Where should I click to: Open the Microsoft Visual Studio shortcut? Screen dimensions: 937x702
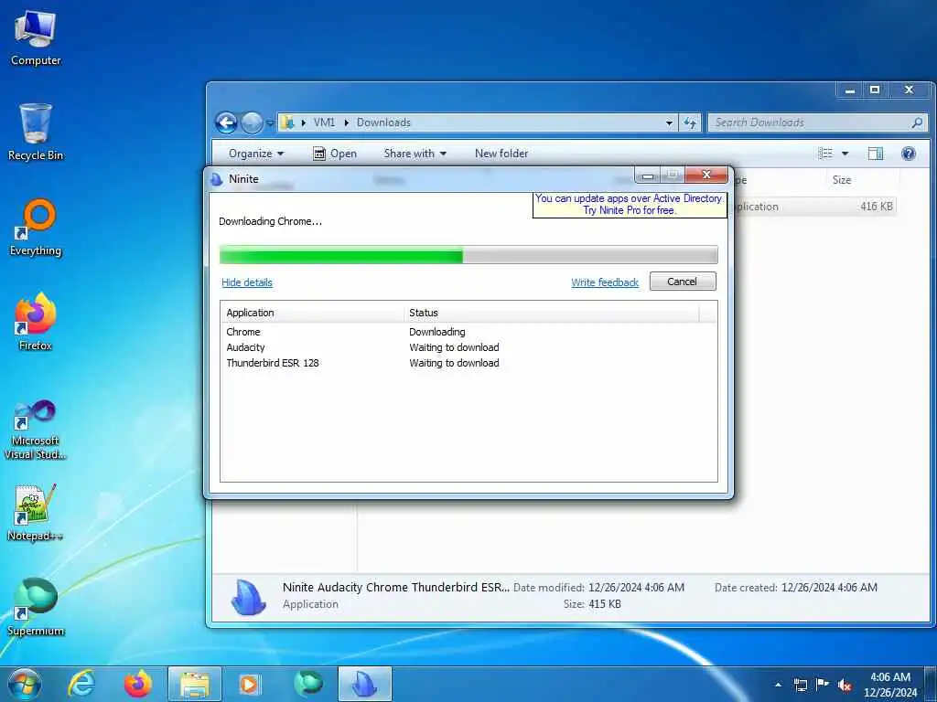(x=36, y=430)
